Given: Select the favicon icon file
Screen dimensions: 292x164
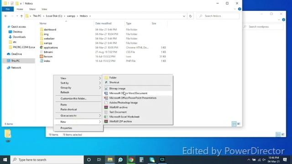Looking at the screenshot, I should (x=48, y=56).
